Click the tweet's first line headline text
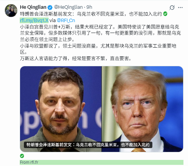Screen dimensions: 188x166 click(x=91, y=14)
